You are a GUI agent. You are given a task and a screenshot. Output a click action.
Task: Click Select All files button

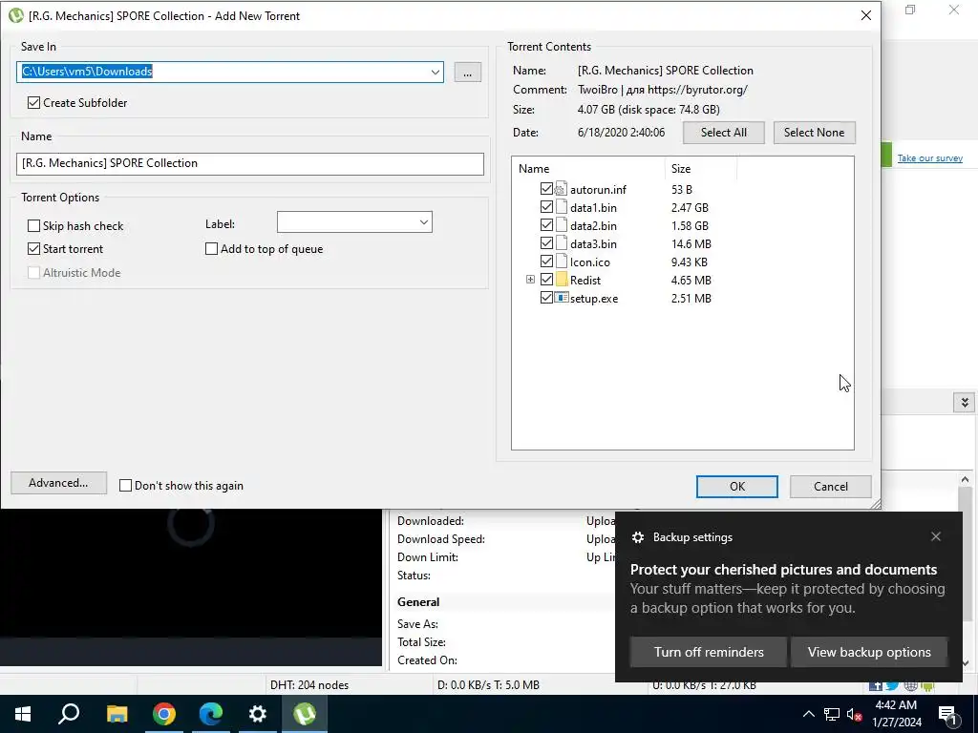[x=724, y=133]
